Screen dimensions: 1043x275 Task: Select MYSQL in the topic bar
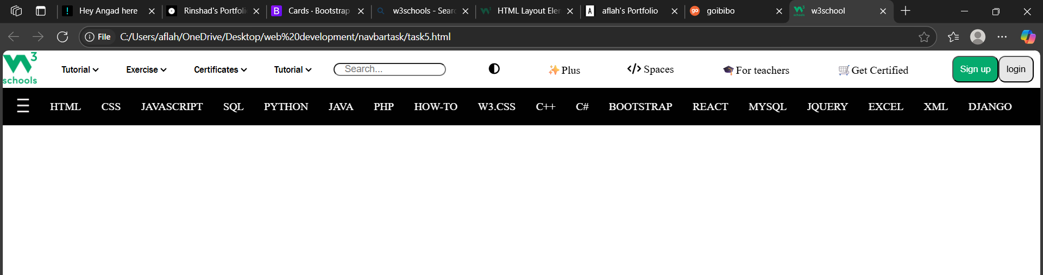(x=767, y=107)
